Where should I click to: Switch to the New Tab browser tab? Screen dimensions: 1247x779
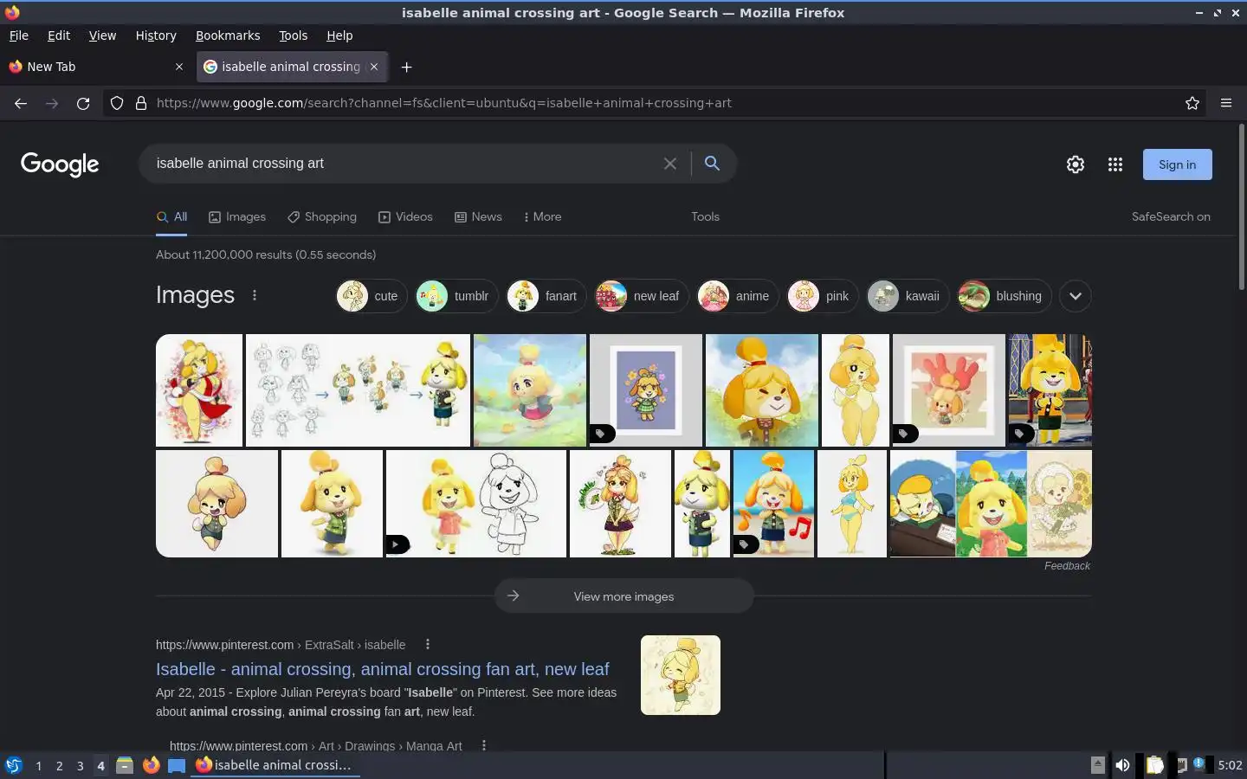pos(95,67)
